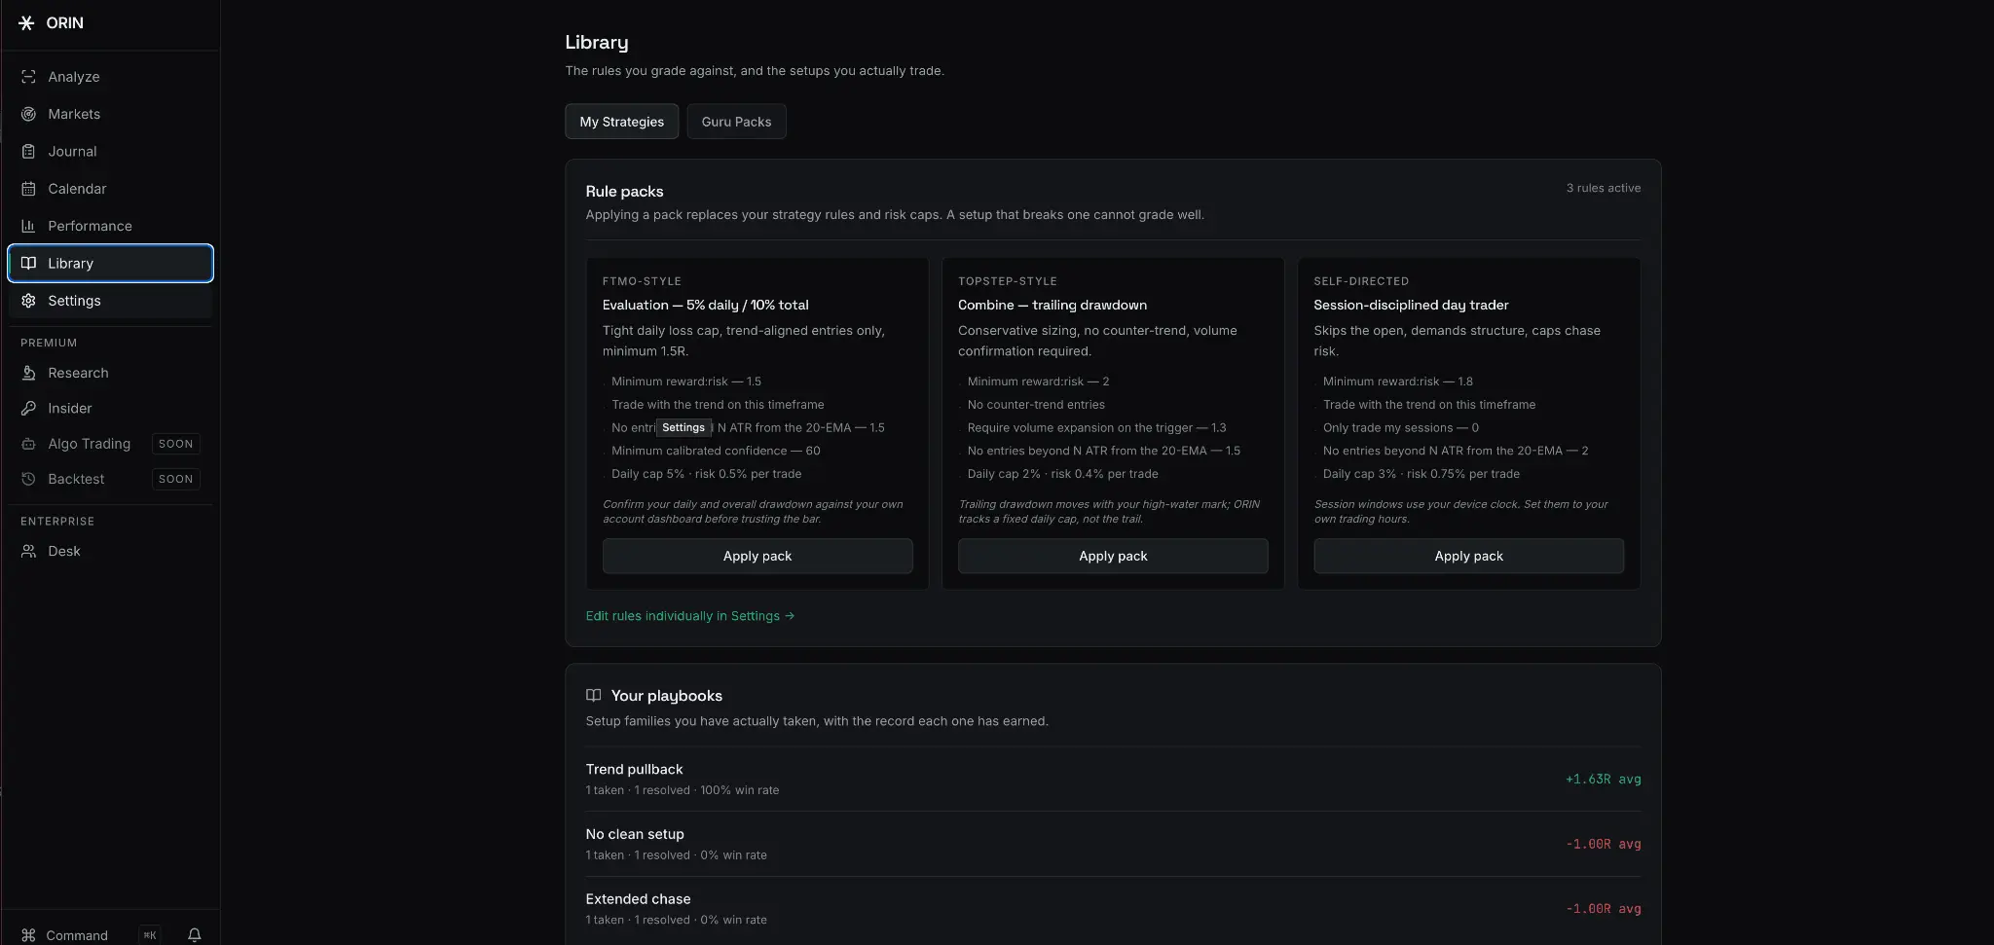Viewport: 1994px width, 945px height.
Task: Open the Journal menu item
Action: coord(110,151)
